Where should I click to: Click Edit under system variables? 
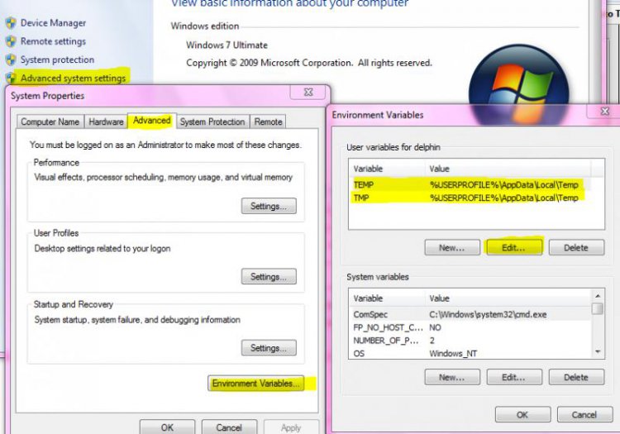click(x=514, y=378)
